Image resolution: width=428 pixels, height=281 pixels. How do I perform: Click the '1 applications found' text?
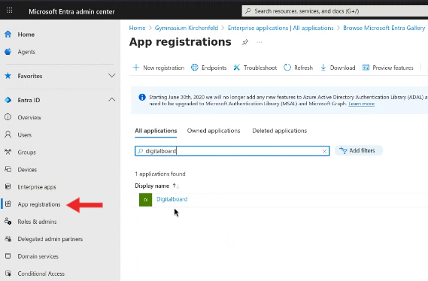pyautogui.click(x=160, y=174)
